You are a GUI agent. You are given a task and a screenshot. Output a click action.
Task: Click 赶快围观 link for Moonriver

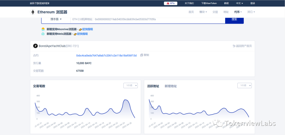[88, 29]
